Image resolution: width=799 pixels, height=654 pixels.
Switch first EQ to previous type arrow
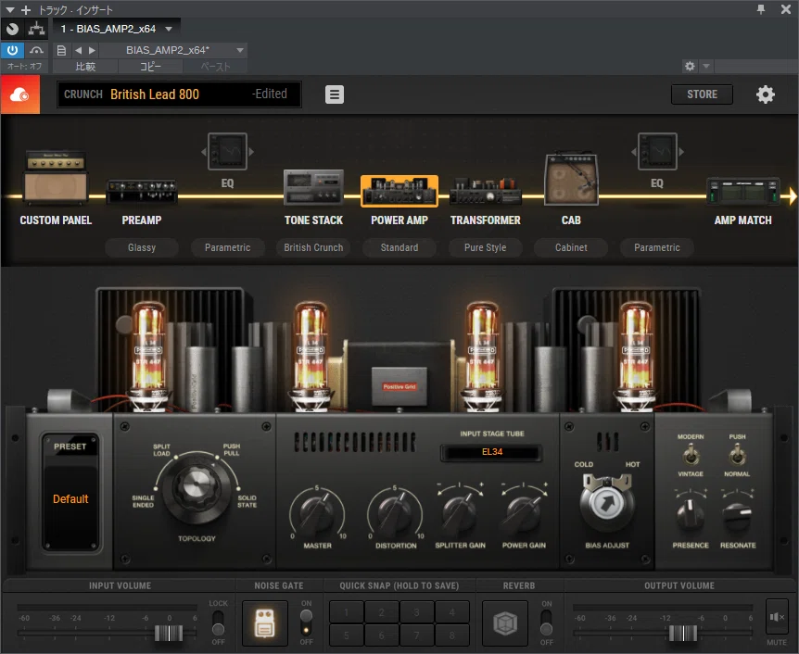point(204,152)
